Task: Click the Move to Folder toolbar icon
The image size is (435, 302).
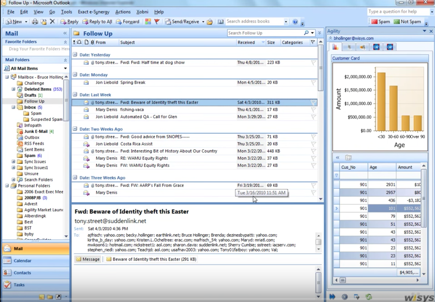Action: (x=43, y=22)
